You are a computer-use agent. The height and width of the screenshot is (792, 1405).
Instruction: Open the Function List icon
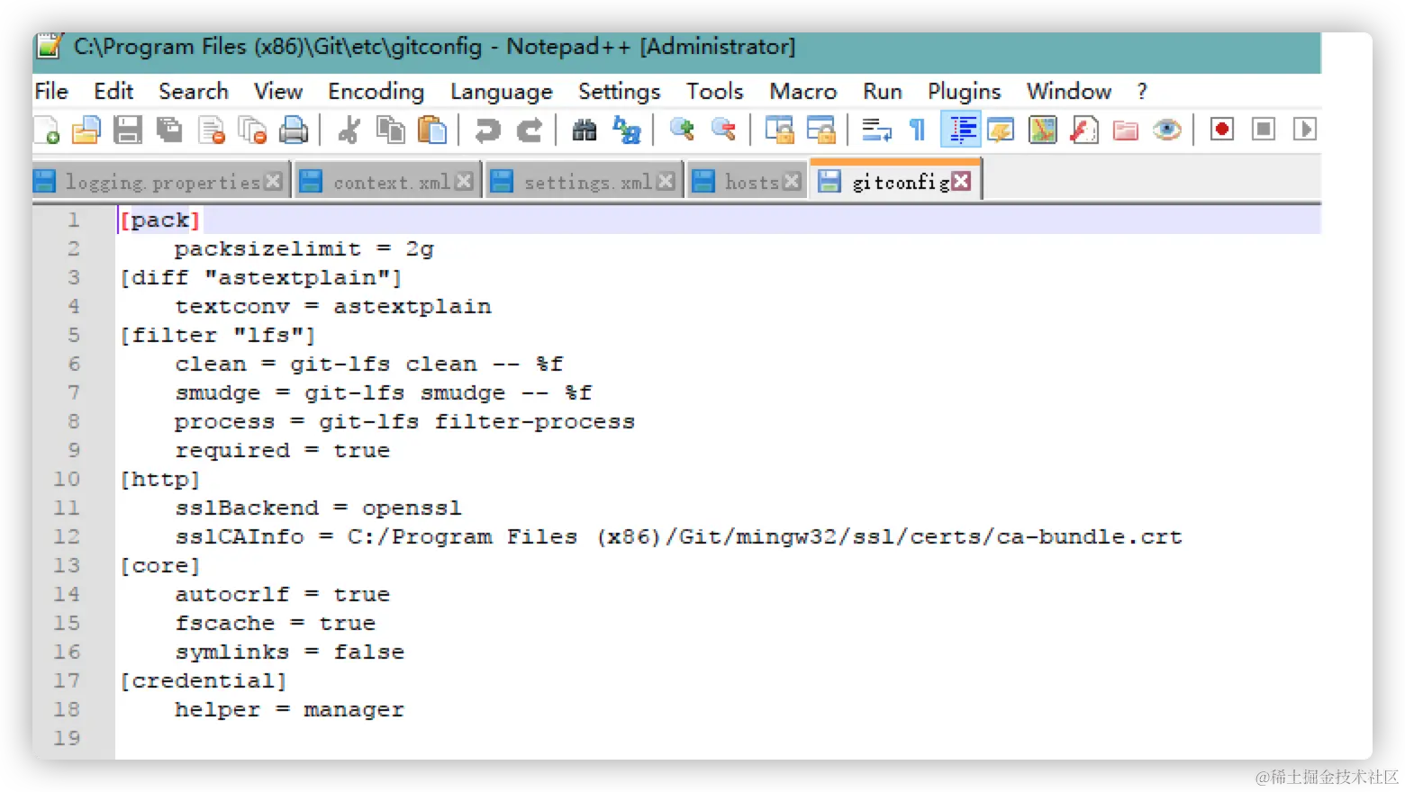tap(1084, 130)
